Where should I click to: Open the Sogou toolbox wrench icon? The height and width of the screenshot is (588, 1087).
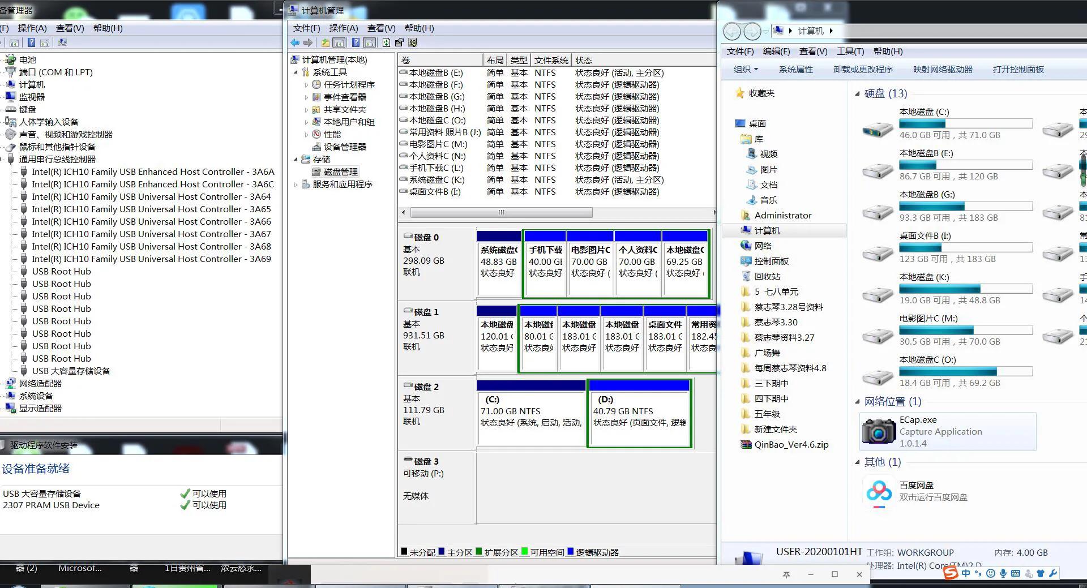pos(1053,573)
